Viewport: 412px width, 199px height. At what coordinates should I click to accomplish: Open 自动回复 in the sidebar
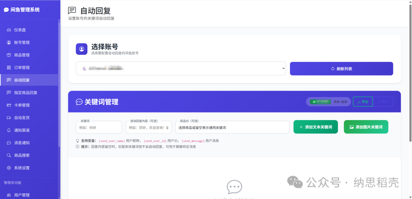click(x=29, y=80)
